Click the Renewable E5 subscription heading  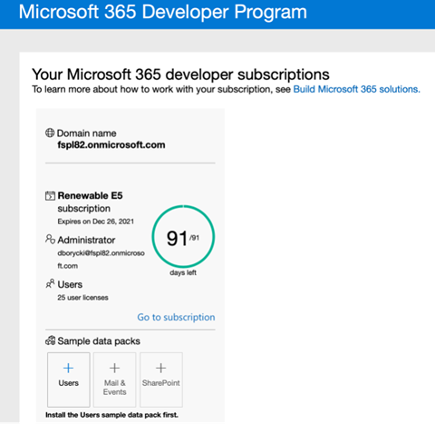coord(90,202)
